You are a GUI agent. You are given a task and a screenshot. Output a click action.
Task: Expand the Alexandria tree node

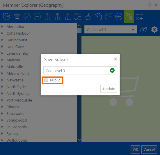click(x=2, y=27)
